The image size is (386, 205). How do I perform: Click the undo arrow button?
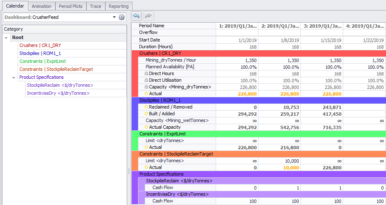(136, 16)
